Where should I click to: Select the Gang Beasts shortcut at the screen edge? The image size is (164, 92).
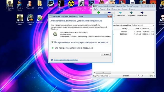162,5
